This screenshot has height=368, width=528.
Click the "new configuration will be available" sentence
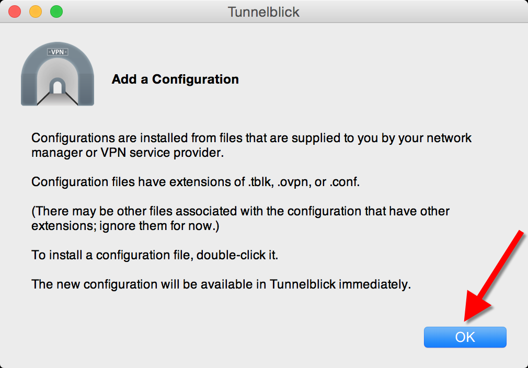click(221, 285)
